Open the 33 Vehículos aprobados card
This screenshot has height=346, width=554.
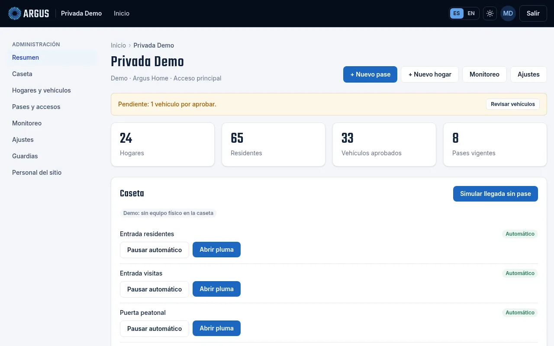tap(384, 144)
